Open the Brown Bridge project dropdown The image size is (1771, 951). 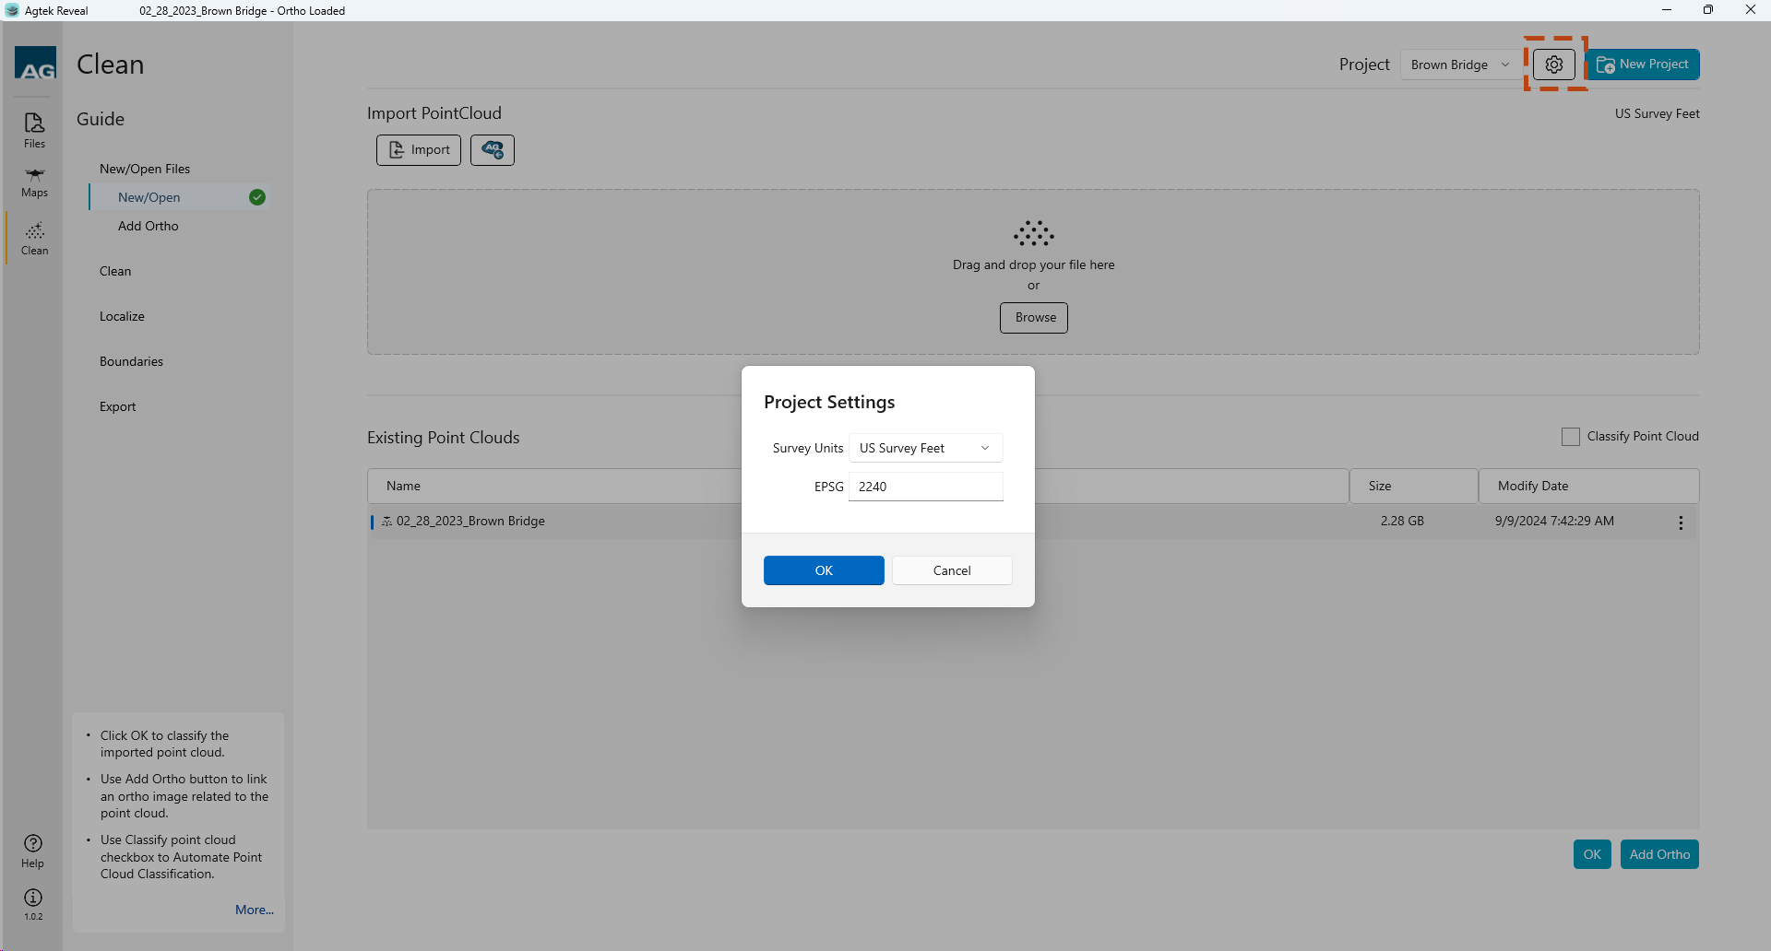tap(1459, 65)
